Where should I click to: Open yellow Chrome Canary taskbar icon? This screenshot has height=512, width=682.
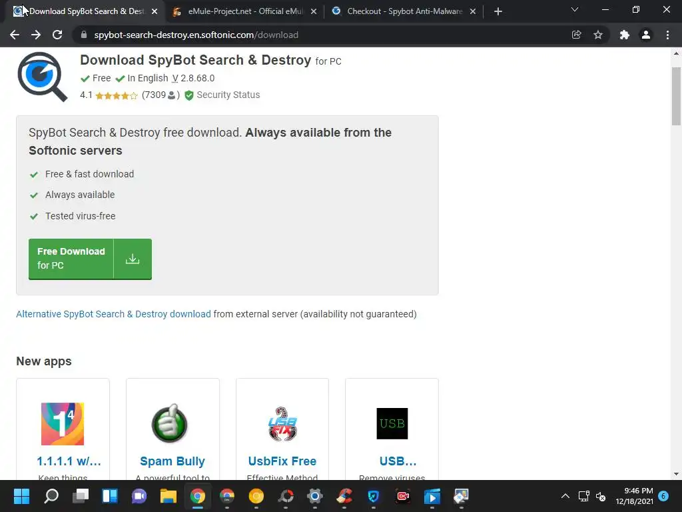coord(256,496)
